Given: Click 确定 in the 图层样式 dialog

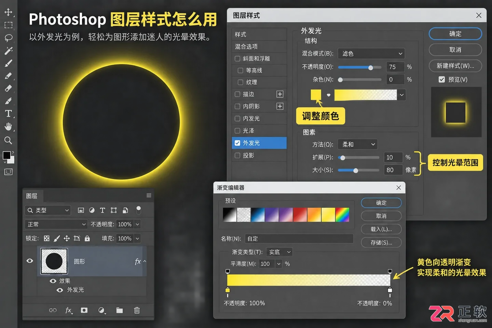Looking at the screenshot, I should 455,34.
